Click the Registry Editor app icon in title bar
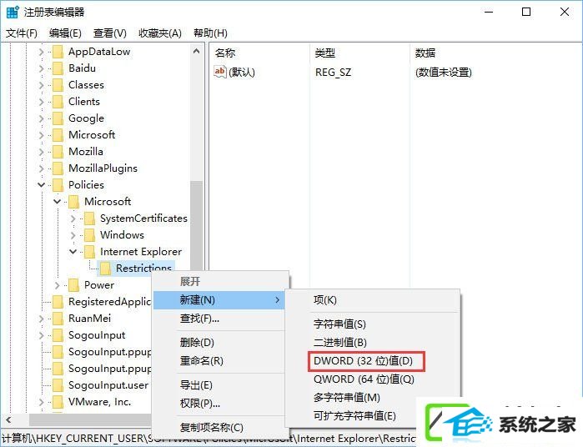The image size is (583, 447). (x=13, y=12)
